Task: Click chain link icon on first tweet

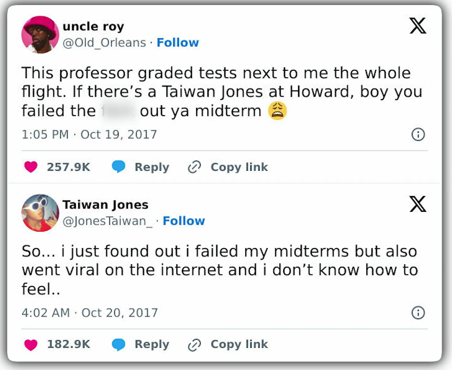Action: 194,167
